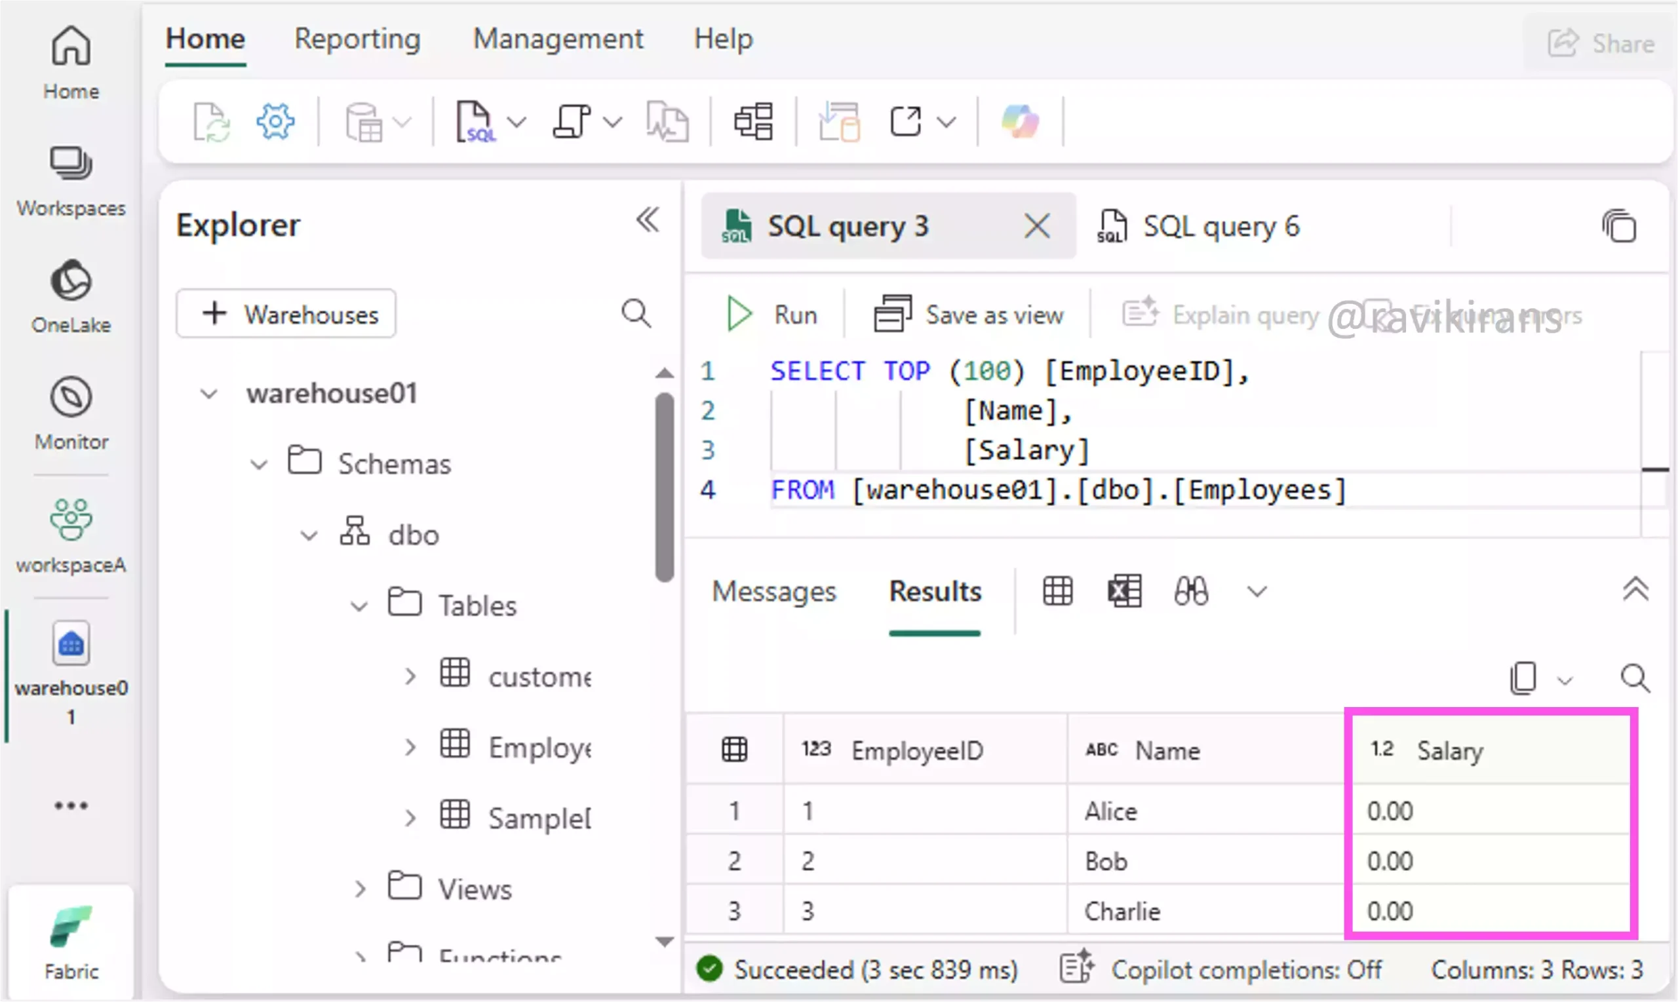Click the Get data toolbar icon
The width and height of the screenshot is (1678, 1002).
click(x=364, y=122)
